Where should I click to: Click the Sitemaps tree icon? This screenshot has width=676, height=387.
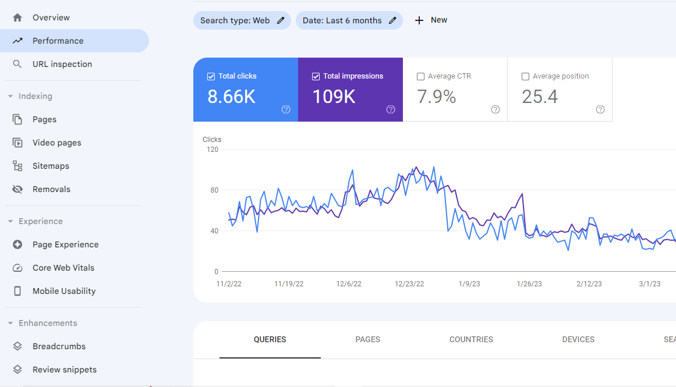pos(17,166)
